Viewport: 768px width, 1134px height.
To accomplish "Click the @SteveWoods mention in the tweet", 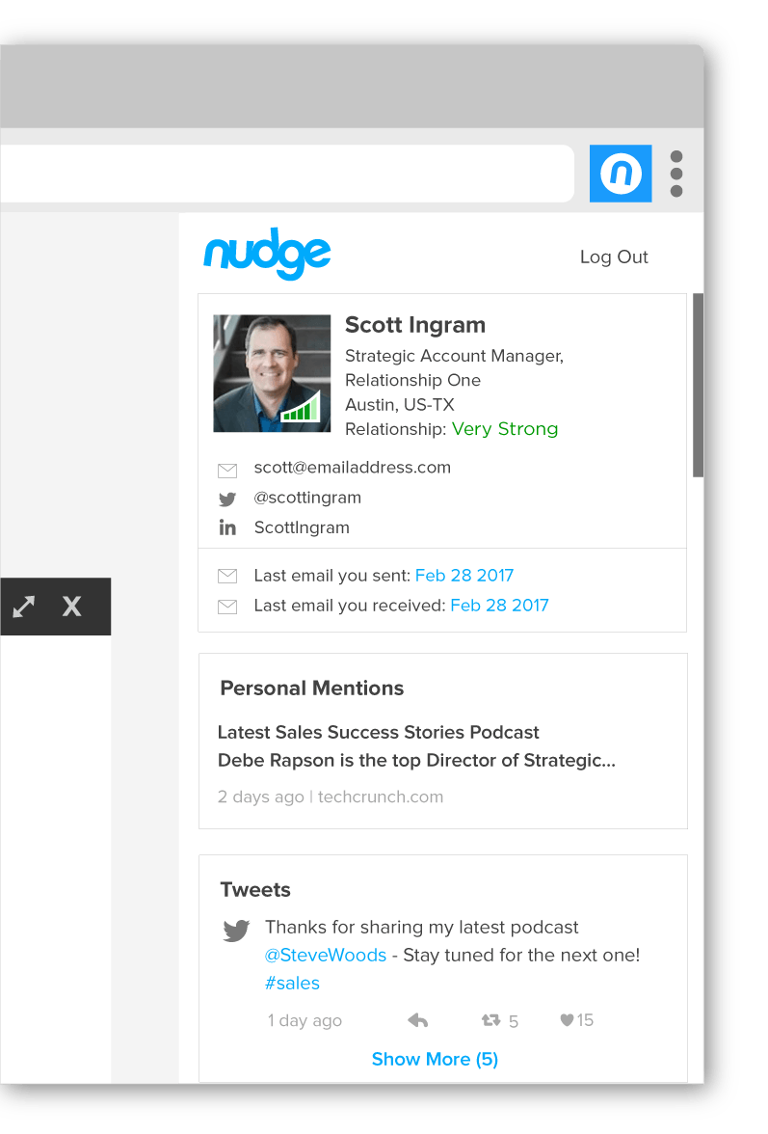I will [326, 956].
